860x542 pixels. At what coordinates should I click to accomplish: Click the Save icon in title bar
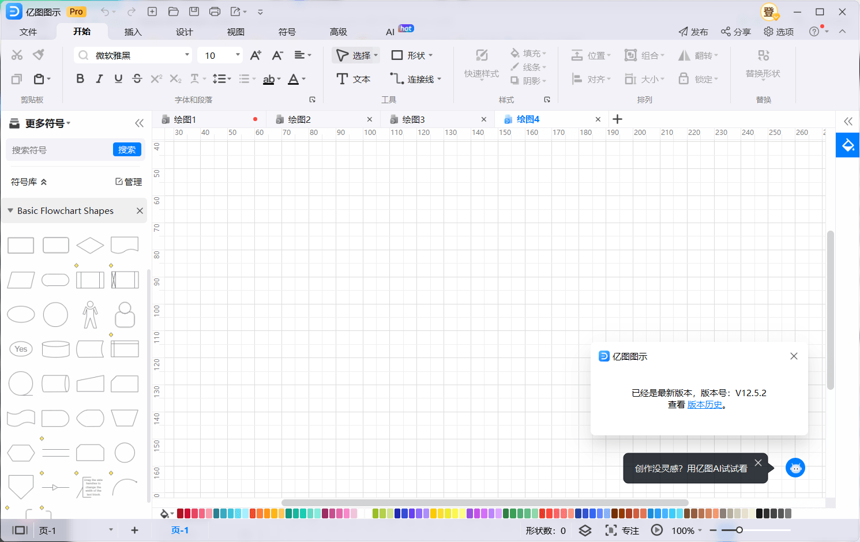[194, 12]
